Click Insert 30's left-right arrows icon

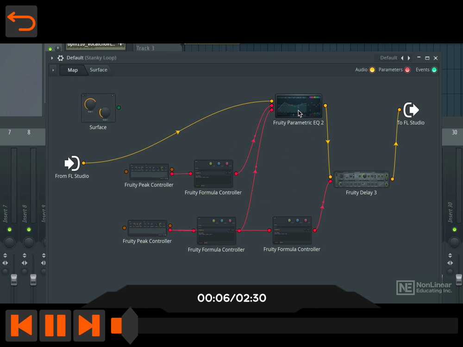click(x=450, y=263)
